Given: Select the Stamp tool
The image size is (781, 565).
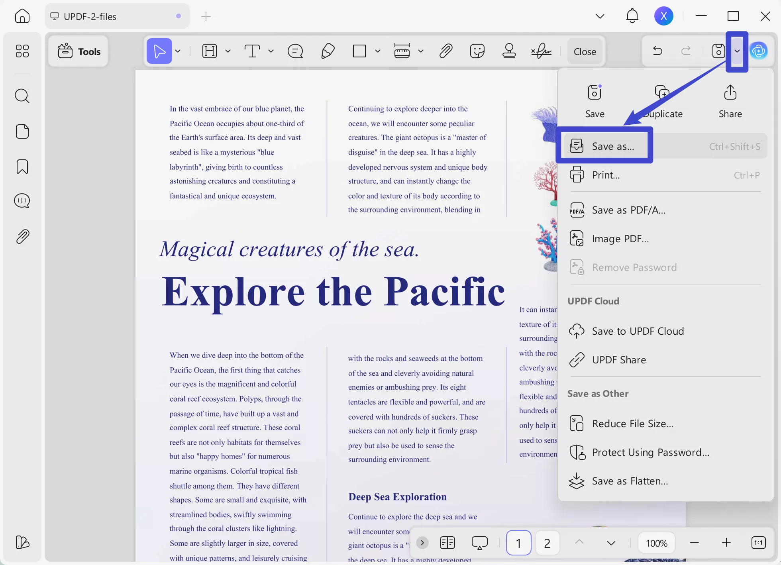Looking at the screenshot, I should point(509,51).
